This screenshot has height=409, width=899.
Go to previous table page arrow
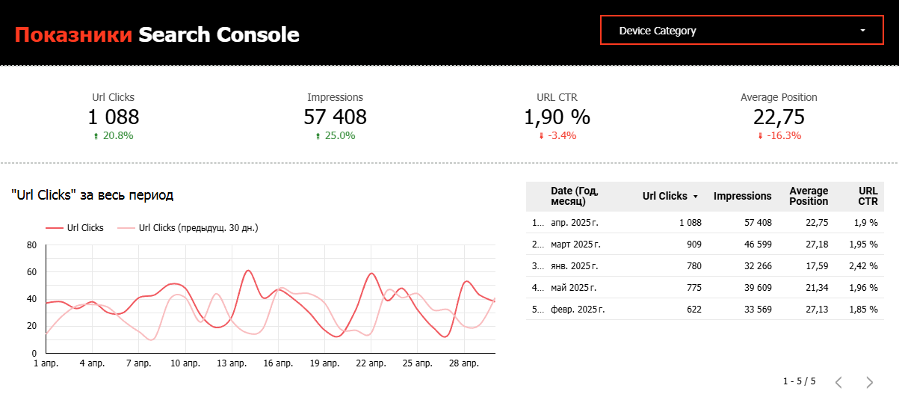tap(838, 382)
